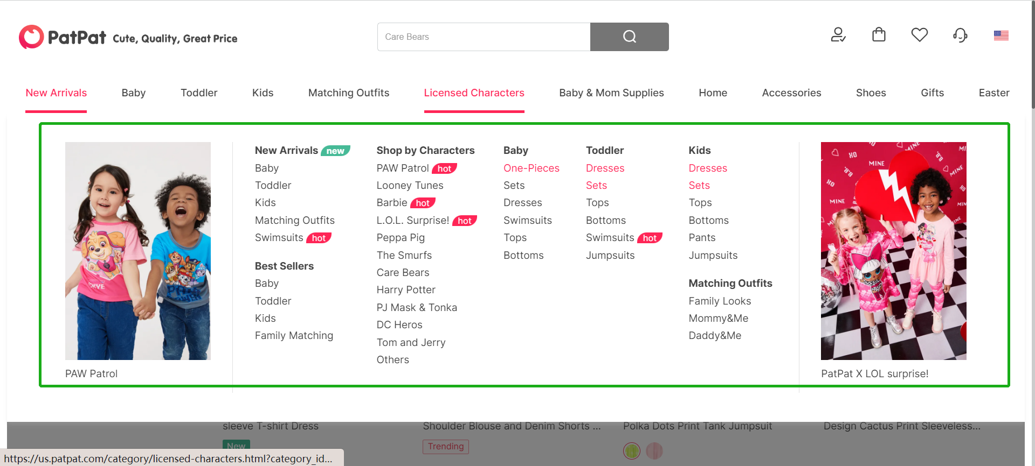Click the Trending tag on product
Viewport: 1035px width, 466px height.
pos(446,447)
